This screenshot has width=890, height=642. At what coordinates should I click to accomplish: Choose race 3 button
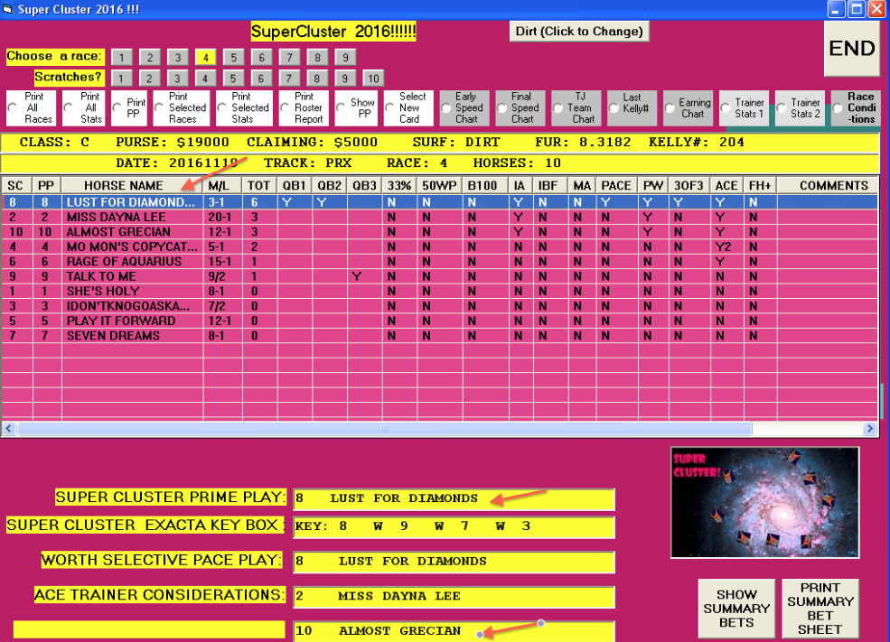(x=178, y=57)
